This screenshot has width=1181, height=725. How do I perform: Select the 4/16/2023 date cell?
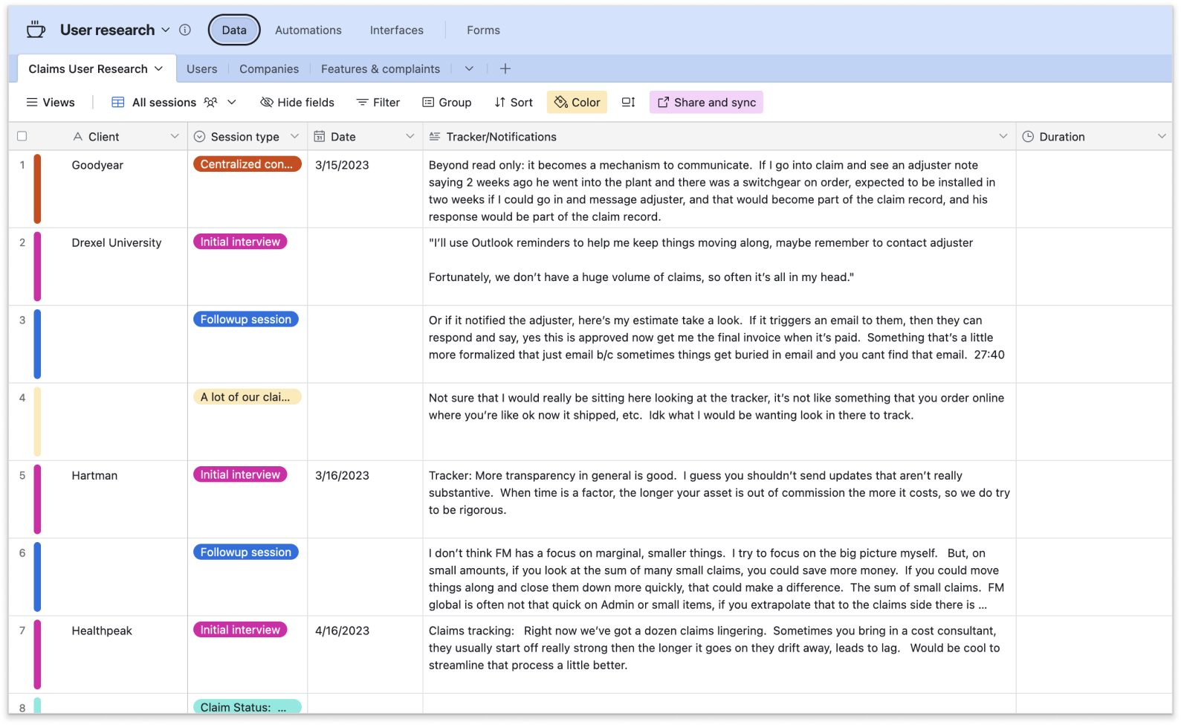(x=365, y=654)
